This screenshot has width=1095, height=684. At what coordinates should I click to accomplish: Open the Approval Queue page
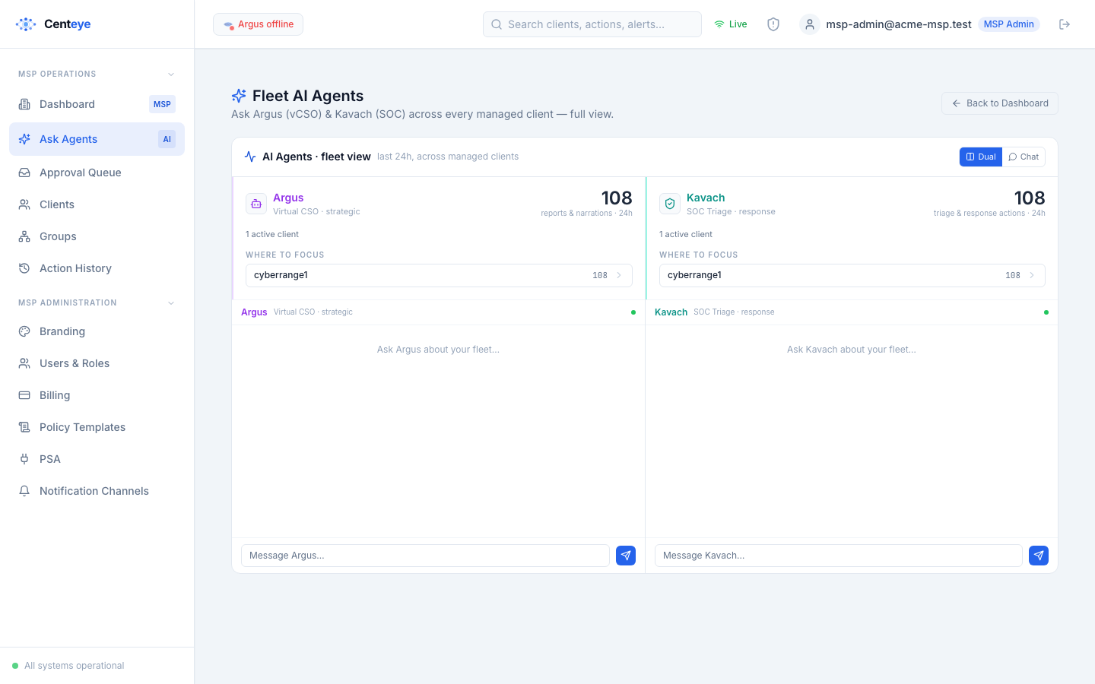[97, 173]
